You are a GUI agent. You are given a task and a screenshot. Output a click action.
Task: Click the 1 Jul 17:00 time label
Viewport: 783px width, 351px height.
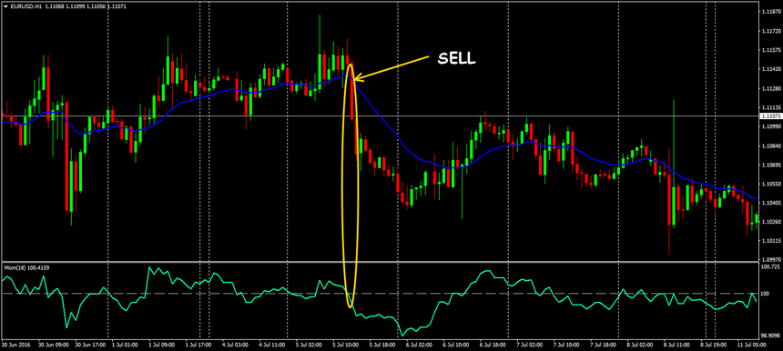[x=198, y=344]
